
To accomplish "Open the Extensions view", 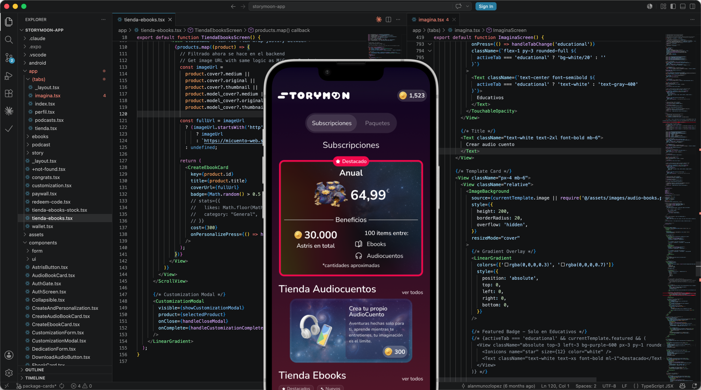I will (9, 93).
